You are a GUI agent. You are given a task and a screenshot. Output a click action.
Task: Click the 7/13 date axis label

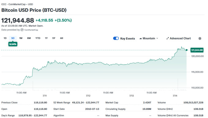point(132,96)
